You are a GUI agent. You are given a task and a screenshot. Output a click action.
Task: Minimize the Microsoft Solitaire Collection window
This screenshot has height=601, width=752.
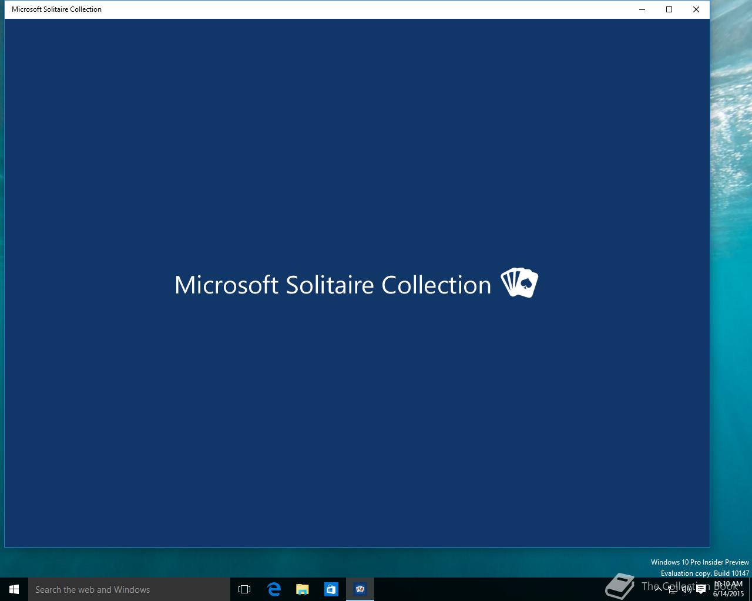coord(642,9)
